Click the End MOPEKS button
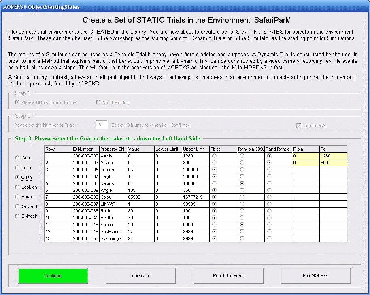Screen dimensions: 370x295 click(x=316, y=276)
